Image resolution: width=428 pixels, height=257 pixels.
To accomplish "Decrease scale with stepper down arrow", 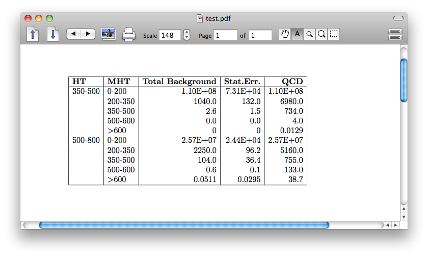I will coord(186,37).
